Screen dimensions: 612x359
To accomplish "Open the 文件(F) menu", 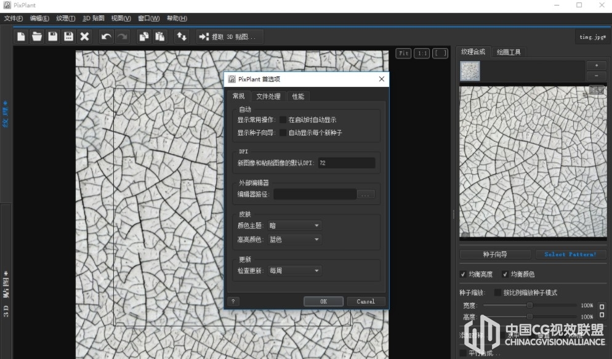I will pos(14,18).
